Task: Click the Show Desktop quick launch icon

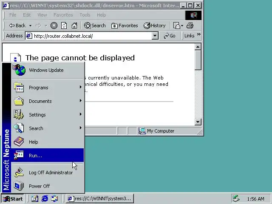Action: click(x=35, y=198)
